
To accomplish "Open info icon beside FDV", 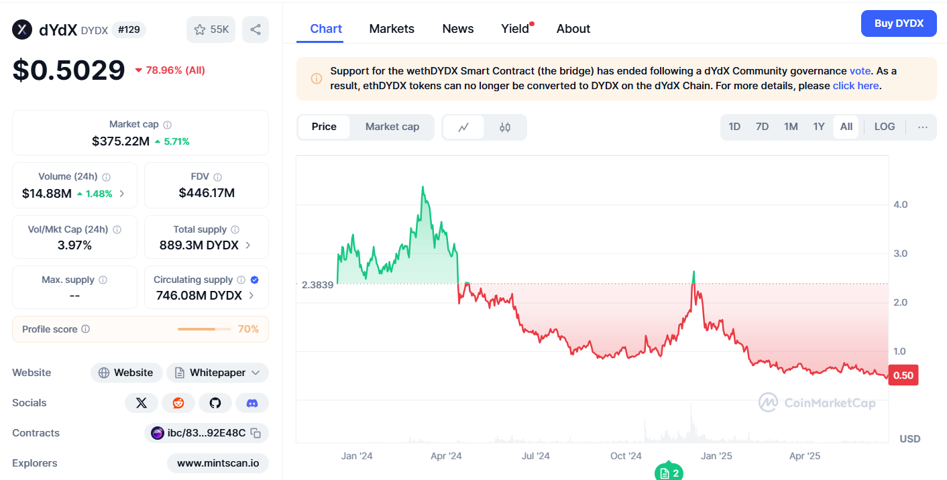I will 218,177.
